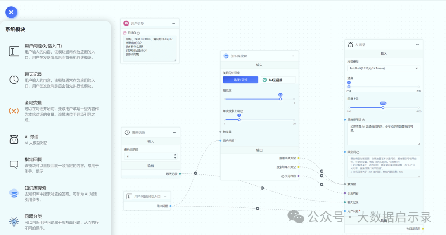Adjust the 回复上限 slider handle
The width and height of the screenshot is (446, 235).
(x=383, y=107)
